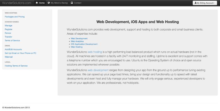Open Hosting Terms of Service link
Screen dimensions: 220x111
point(16,66)
